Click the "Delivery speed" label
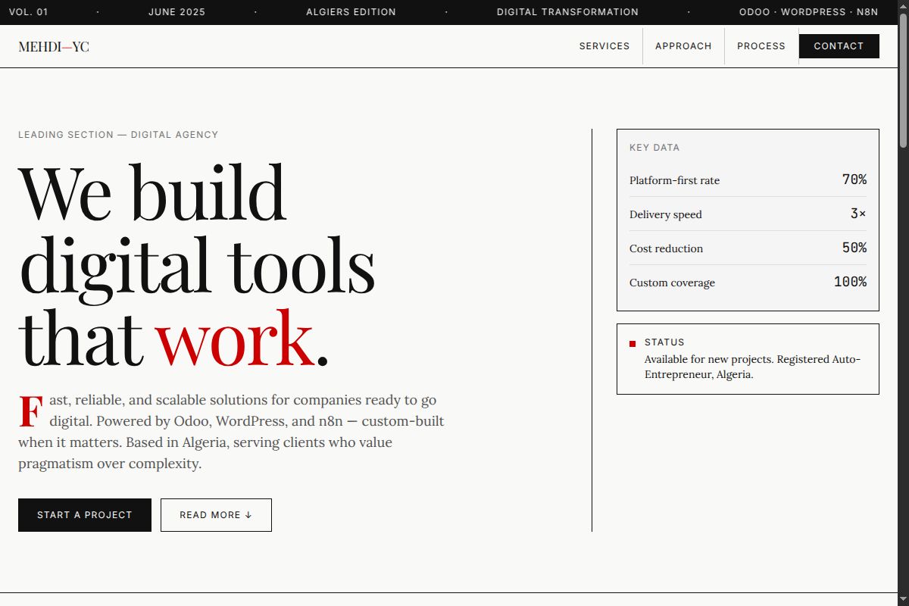The width and height of the screenshot is (909, 606). 665,214
